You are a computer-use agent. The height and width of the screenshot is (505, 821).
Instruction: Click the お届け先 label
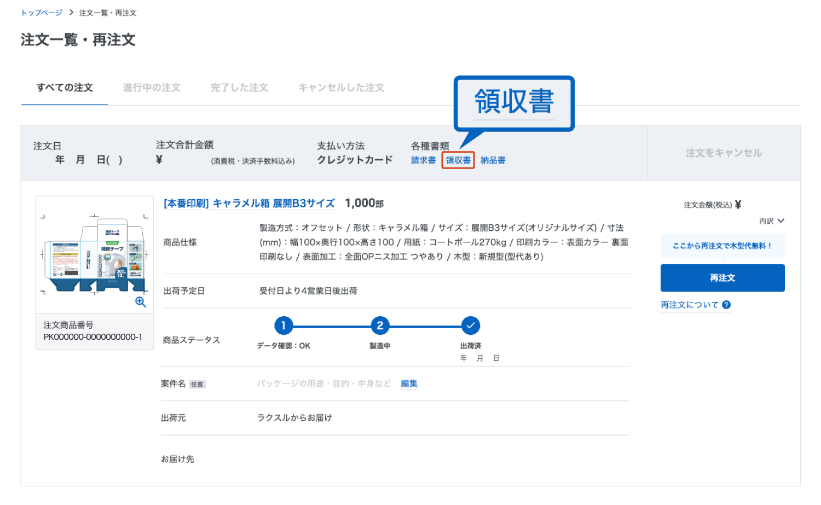[x=177, y=459]
